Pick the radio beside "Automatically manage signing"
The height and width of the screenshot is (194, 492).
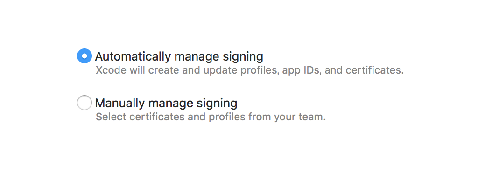pos(84,56)
